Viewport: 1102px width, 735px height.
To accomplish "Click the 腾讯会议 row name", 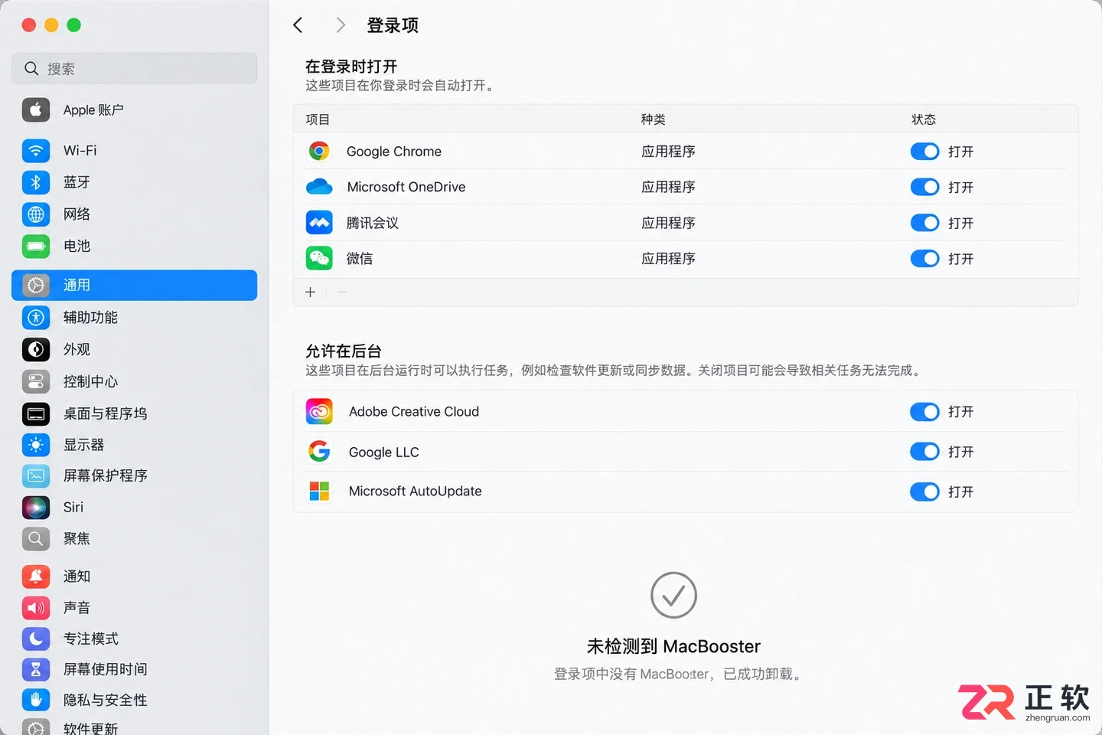I will (x=373, y=223).
